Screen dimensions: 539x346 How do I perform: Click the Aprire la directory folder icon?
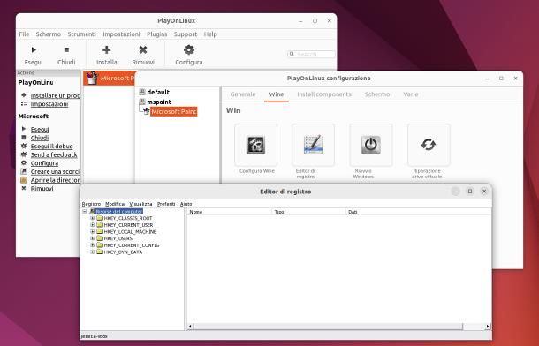point(24,180)
